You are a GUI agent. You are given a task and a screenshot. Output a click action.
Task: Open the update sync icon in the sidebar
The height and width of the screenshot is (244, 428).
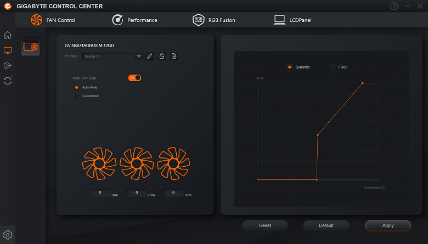(8, 81)
